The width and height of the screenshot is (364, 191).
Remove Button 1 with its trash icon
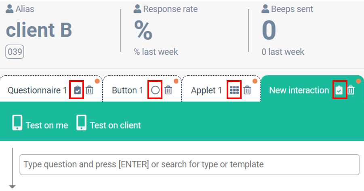168,90
